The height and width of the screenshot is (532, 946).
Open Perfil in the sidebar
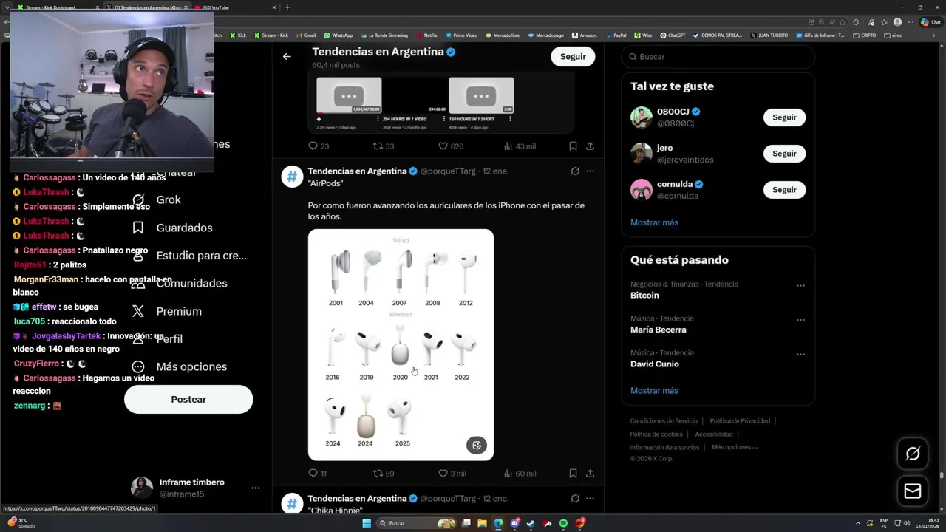(157, 338)
